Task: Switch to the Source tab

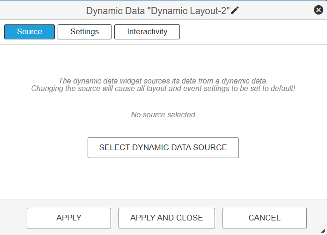Action: click(x=30, y=32)
